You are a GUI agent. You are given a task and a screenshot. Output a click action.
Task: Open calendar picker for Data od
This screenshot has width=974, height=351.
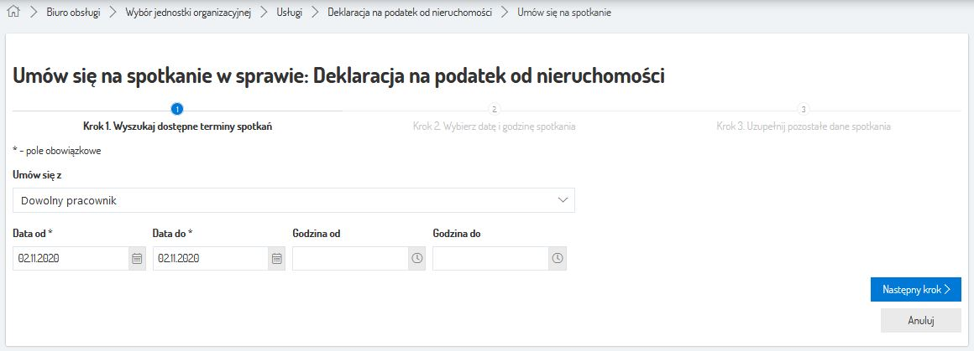[x=137, y=259]
